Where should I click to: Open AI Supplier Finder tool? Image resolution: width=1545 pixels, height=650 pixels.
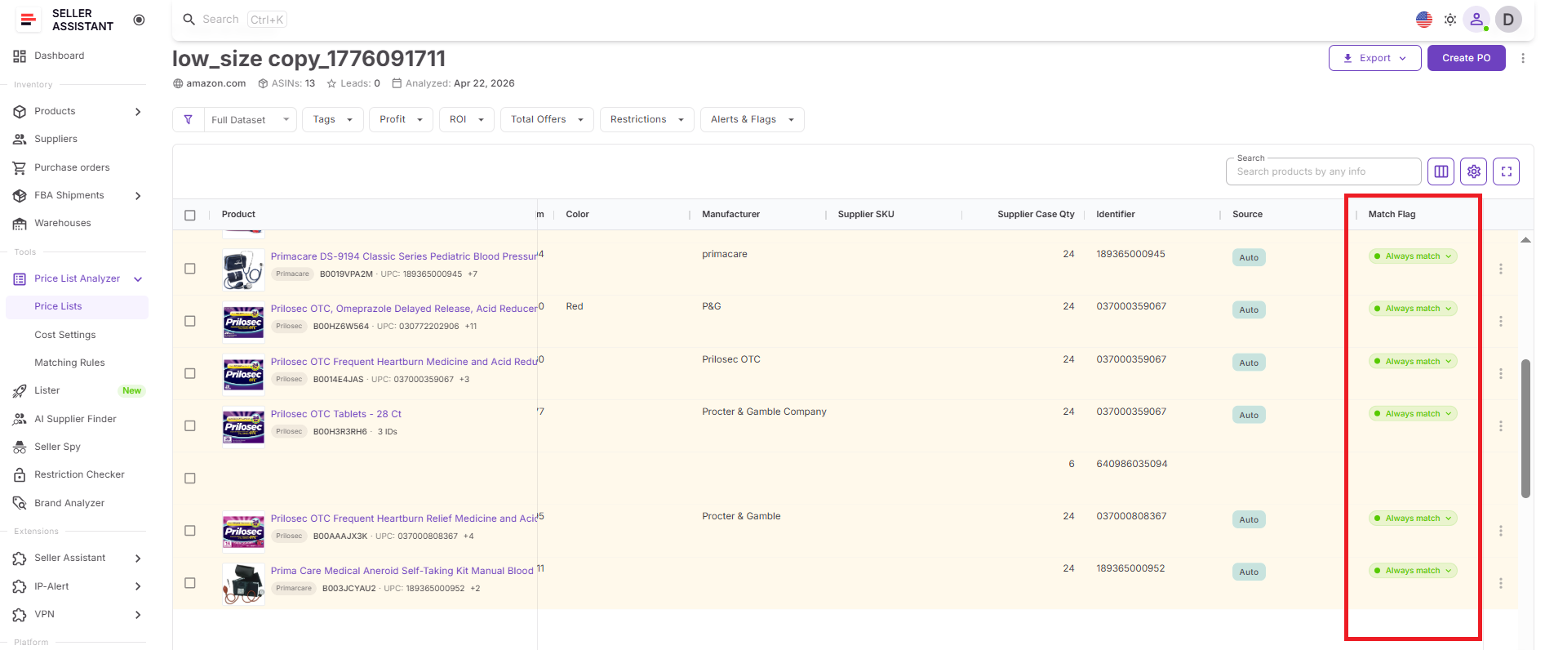(x=77, y=419)
